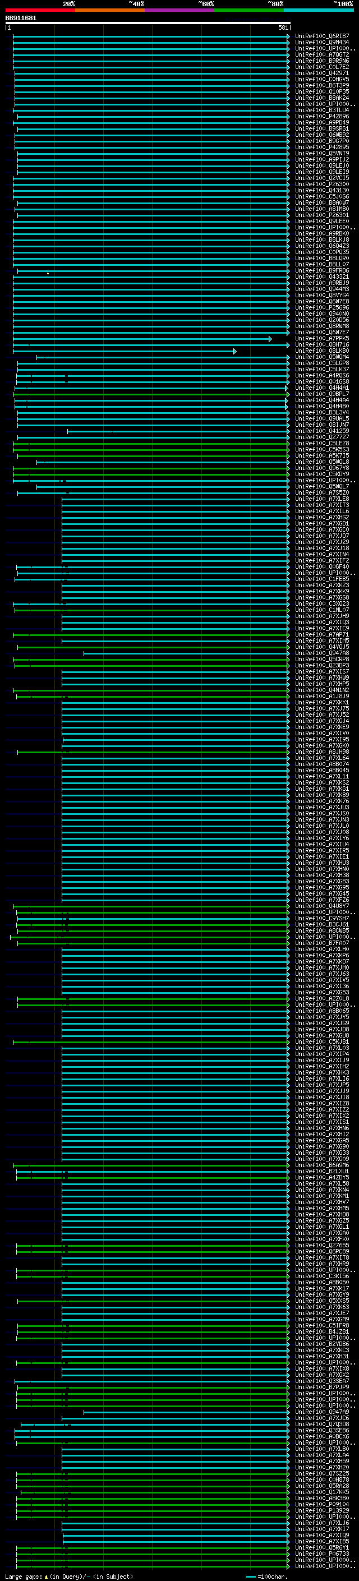Screen dimensions: 359x1581
Task: Open hit UniRef100_Q6RIB7
Action: tap(322, 36)
